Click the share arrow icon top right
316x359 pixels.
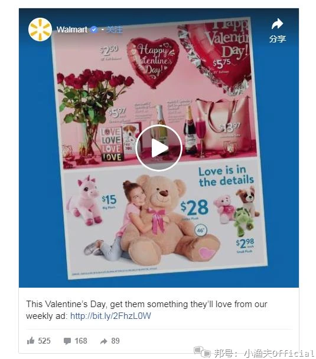tap(277, 24)
